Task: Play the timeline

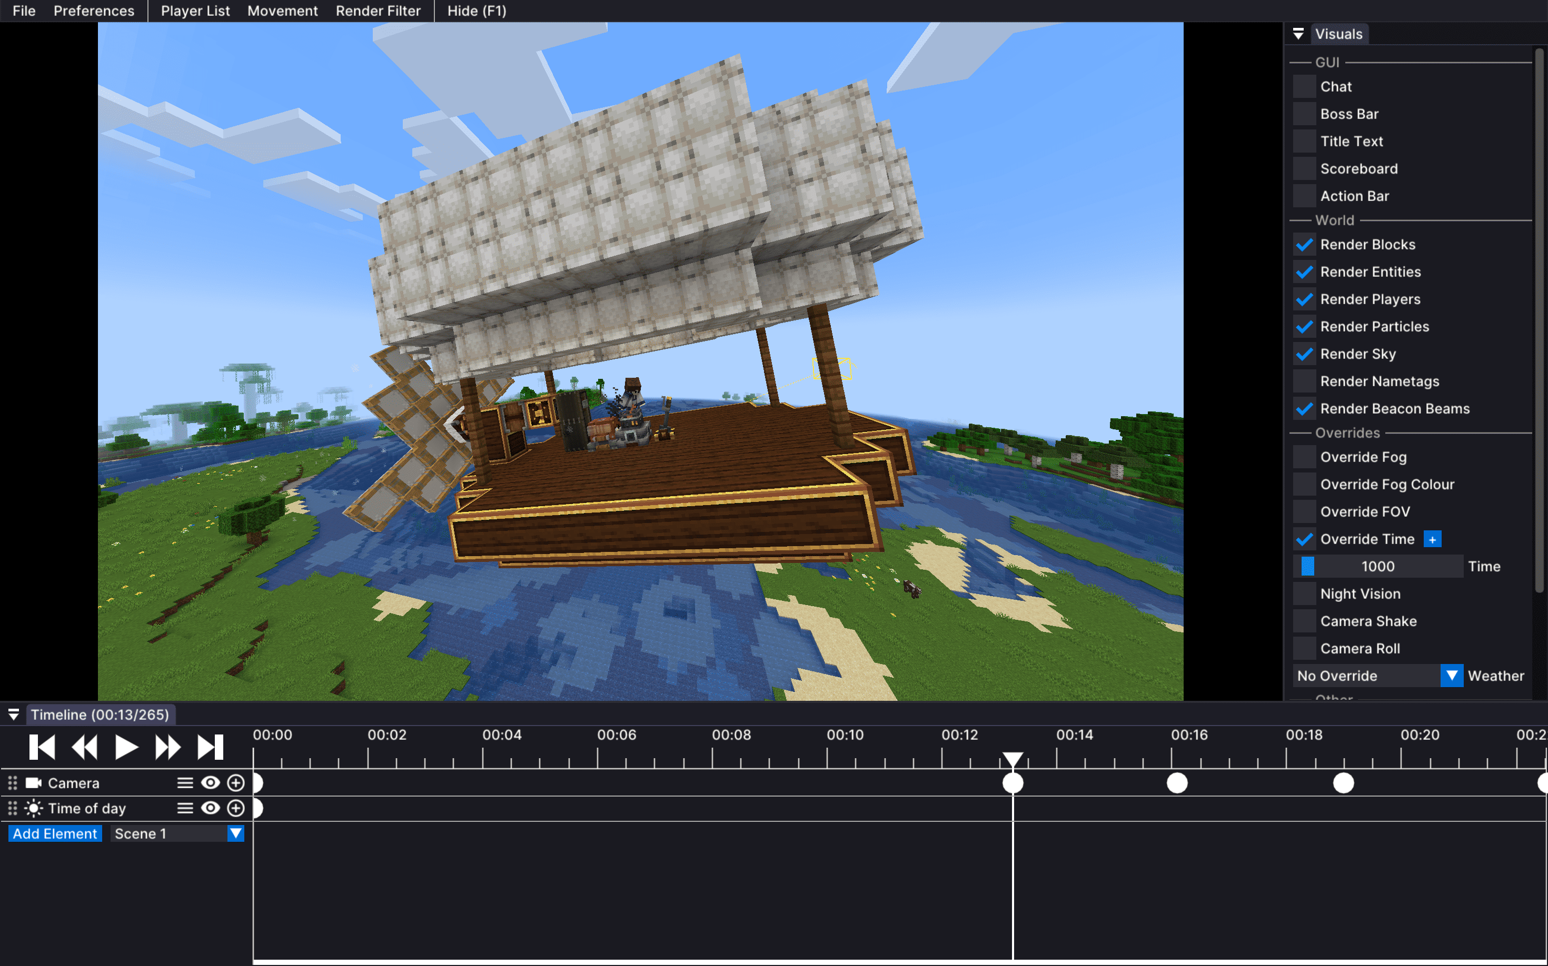Action: pyautogui.click(x=126, y=747)
